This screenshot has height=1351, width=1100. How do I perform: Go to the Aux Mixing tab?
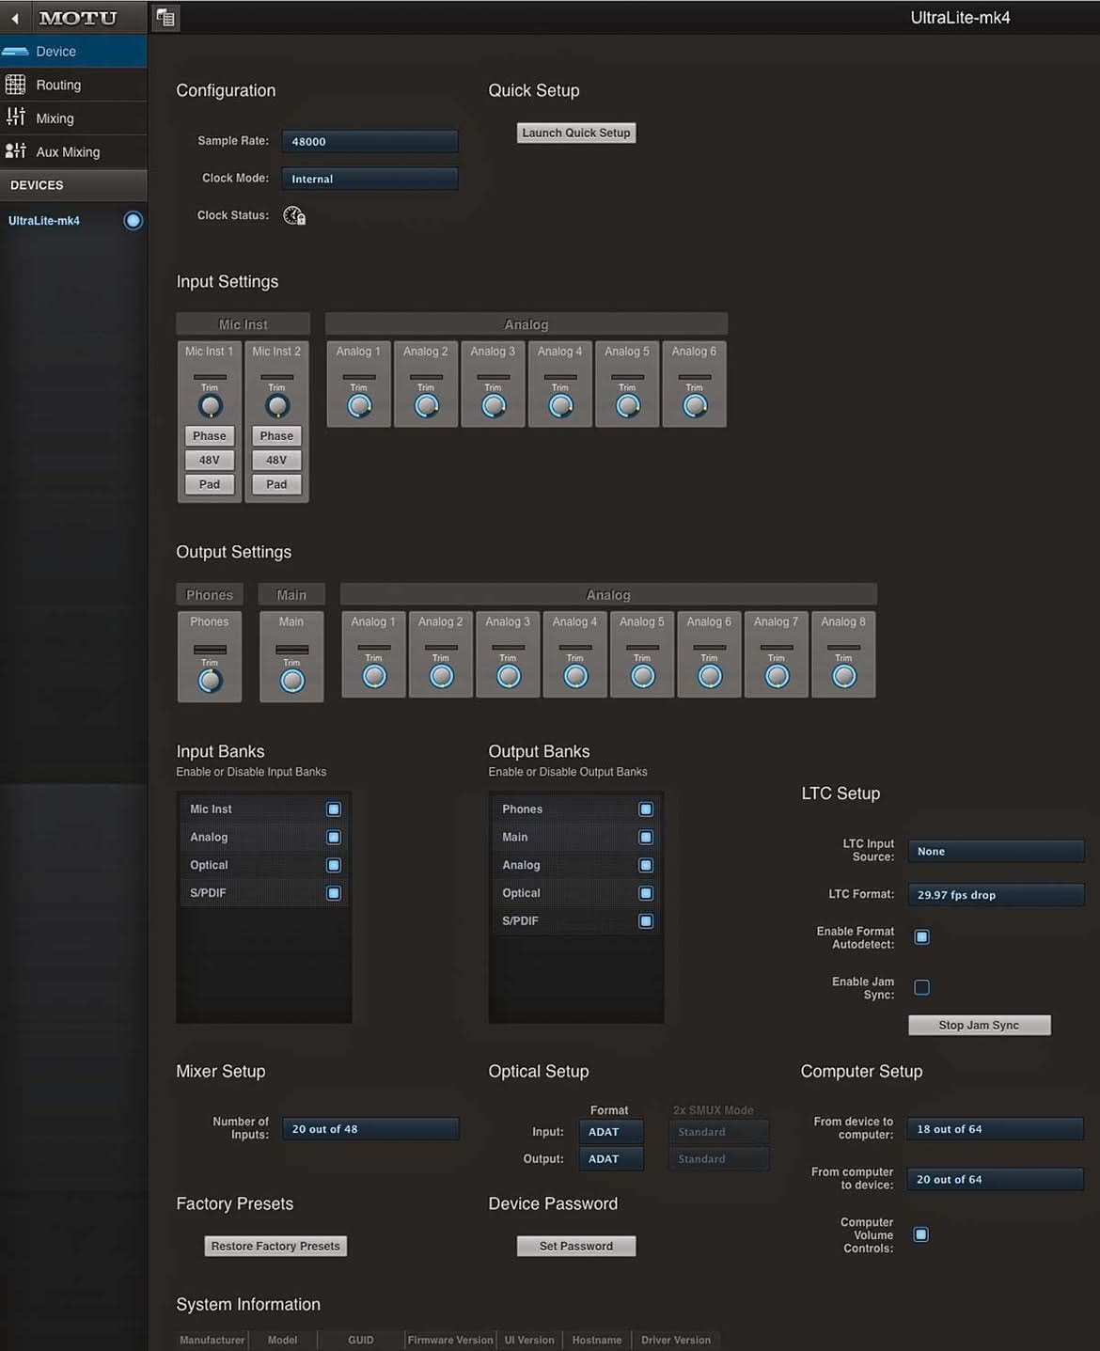[x=73, y=151]
